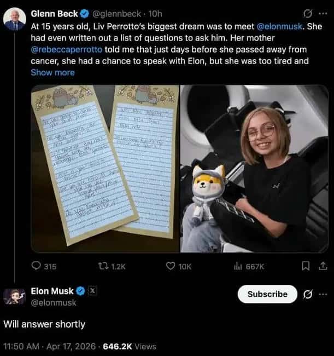Image resolution: width=334 pixels, height=356 pixels.
Task: Open more options menu on Glenn Beck's post
Action: (323, 13)
